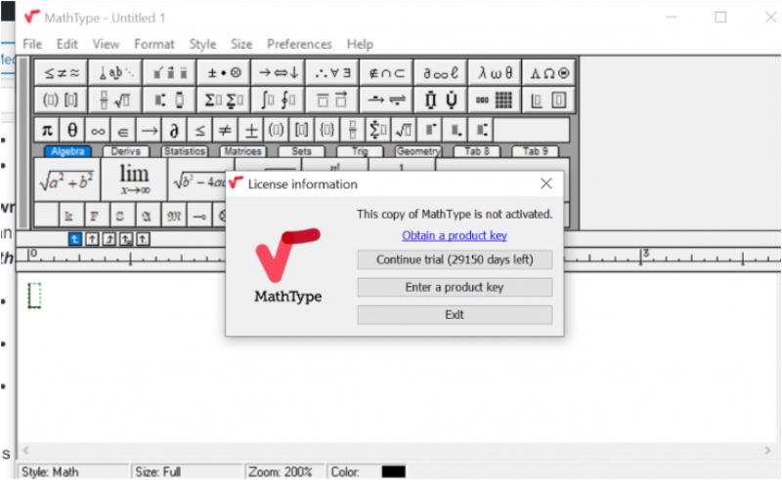Open the logical symbols palette (∴∀∃)
782x480 pixels.
(332, 73)
